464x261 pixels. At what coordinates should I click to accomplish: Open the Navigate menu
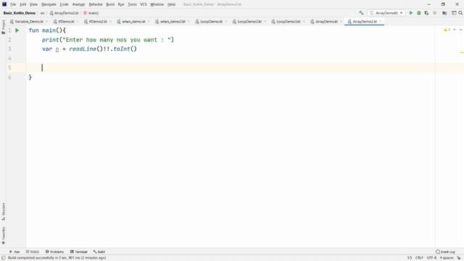tap(49, 4)
